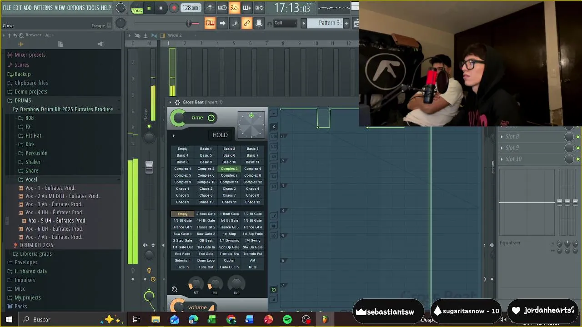Stop playback with the stop button
Image resolution: width=582 pixels, height=327 pixels.
coord(161,8)
